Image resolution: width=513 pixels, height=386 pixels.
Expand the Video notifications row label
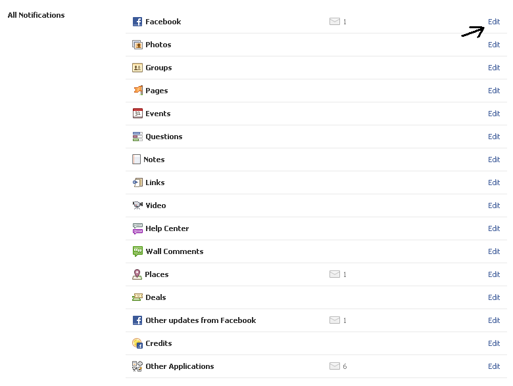click(156, 205)
